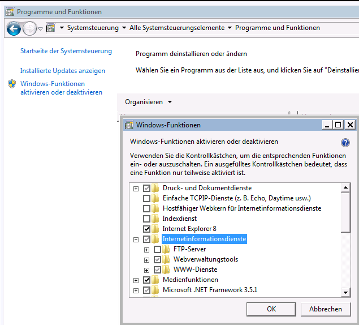Click folder icon of FTP-Server

166,249
